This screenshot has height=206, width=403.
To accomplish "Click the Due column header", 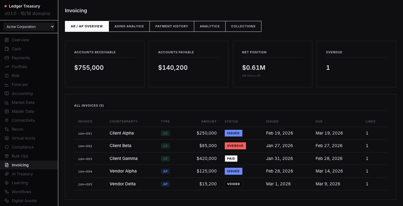I will 319,121.
